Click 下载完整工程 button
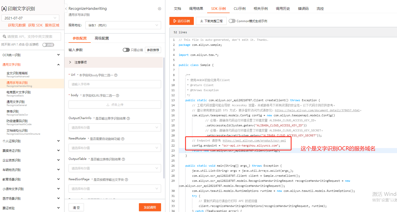Viewport: 397px width, 212px height. [x=211, y=21]
